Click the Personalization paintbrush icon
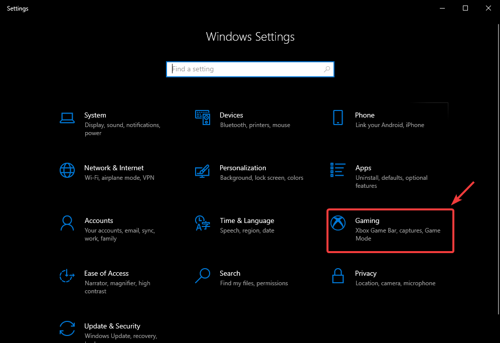This screenshot has height=343, width=500. coord(202,171)
